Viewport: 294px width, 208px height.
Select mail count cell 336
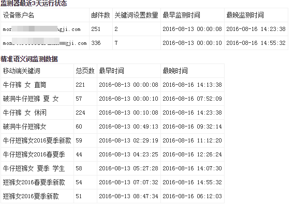[x=96, y=43]
